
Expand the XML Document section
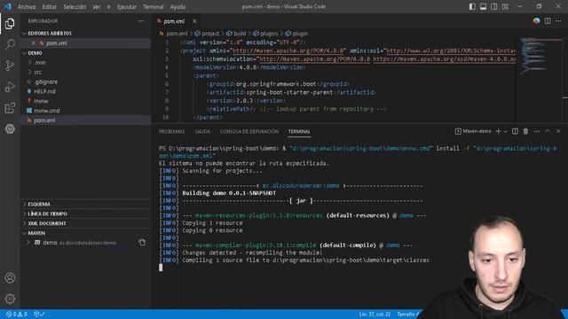click(85, 223)
